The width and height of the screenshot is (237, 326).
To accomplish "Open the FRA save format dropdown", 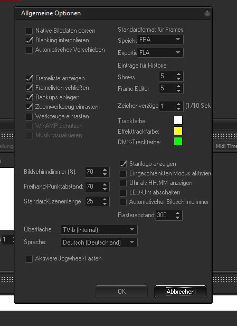I will pyautogui.click(x=160, y=40).
